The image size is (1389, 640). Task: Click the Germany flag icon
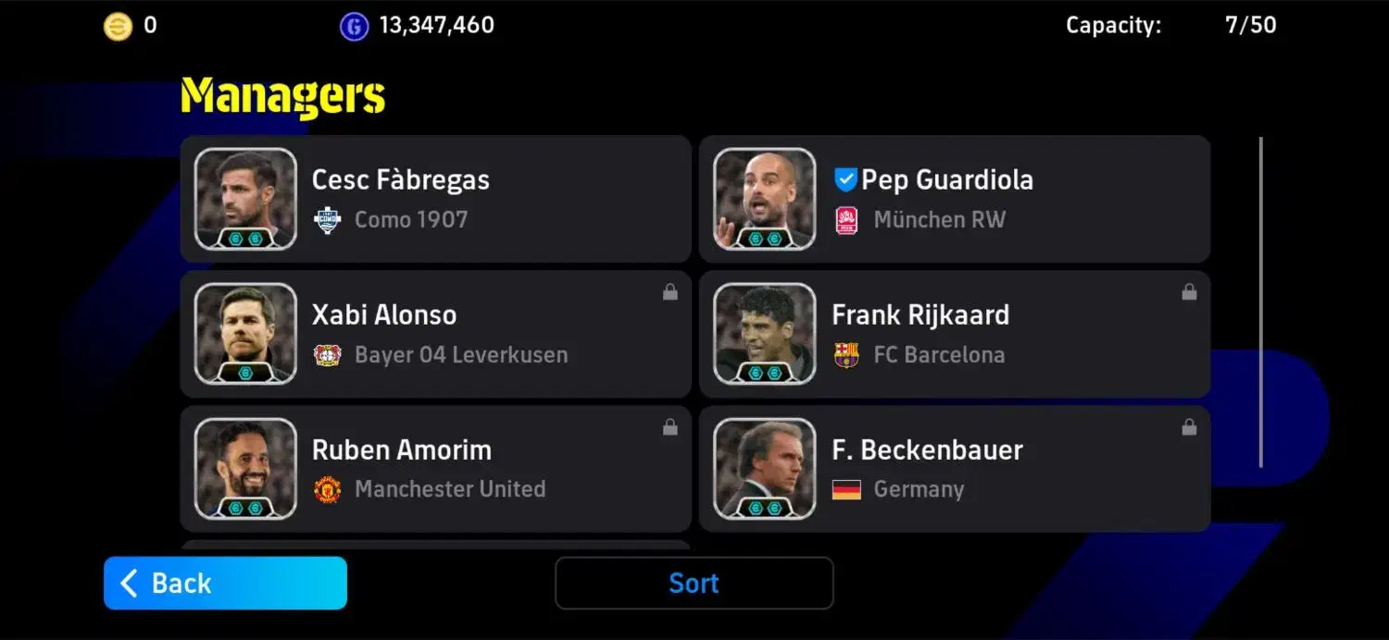846,489
